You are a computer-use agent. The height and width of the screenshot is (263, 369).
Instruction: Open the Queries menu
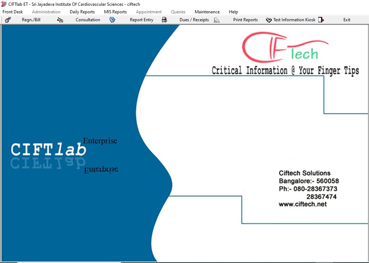coord(178,12)
